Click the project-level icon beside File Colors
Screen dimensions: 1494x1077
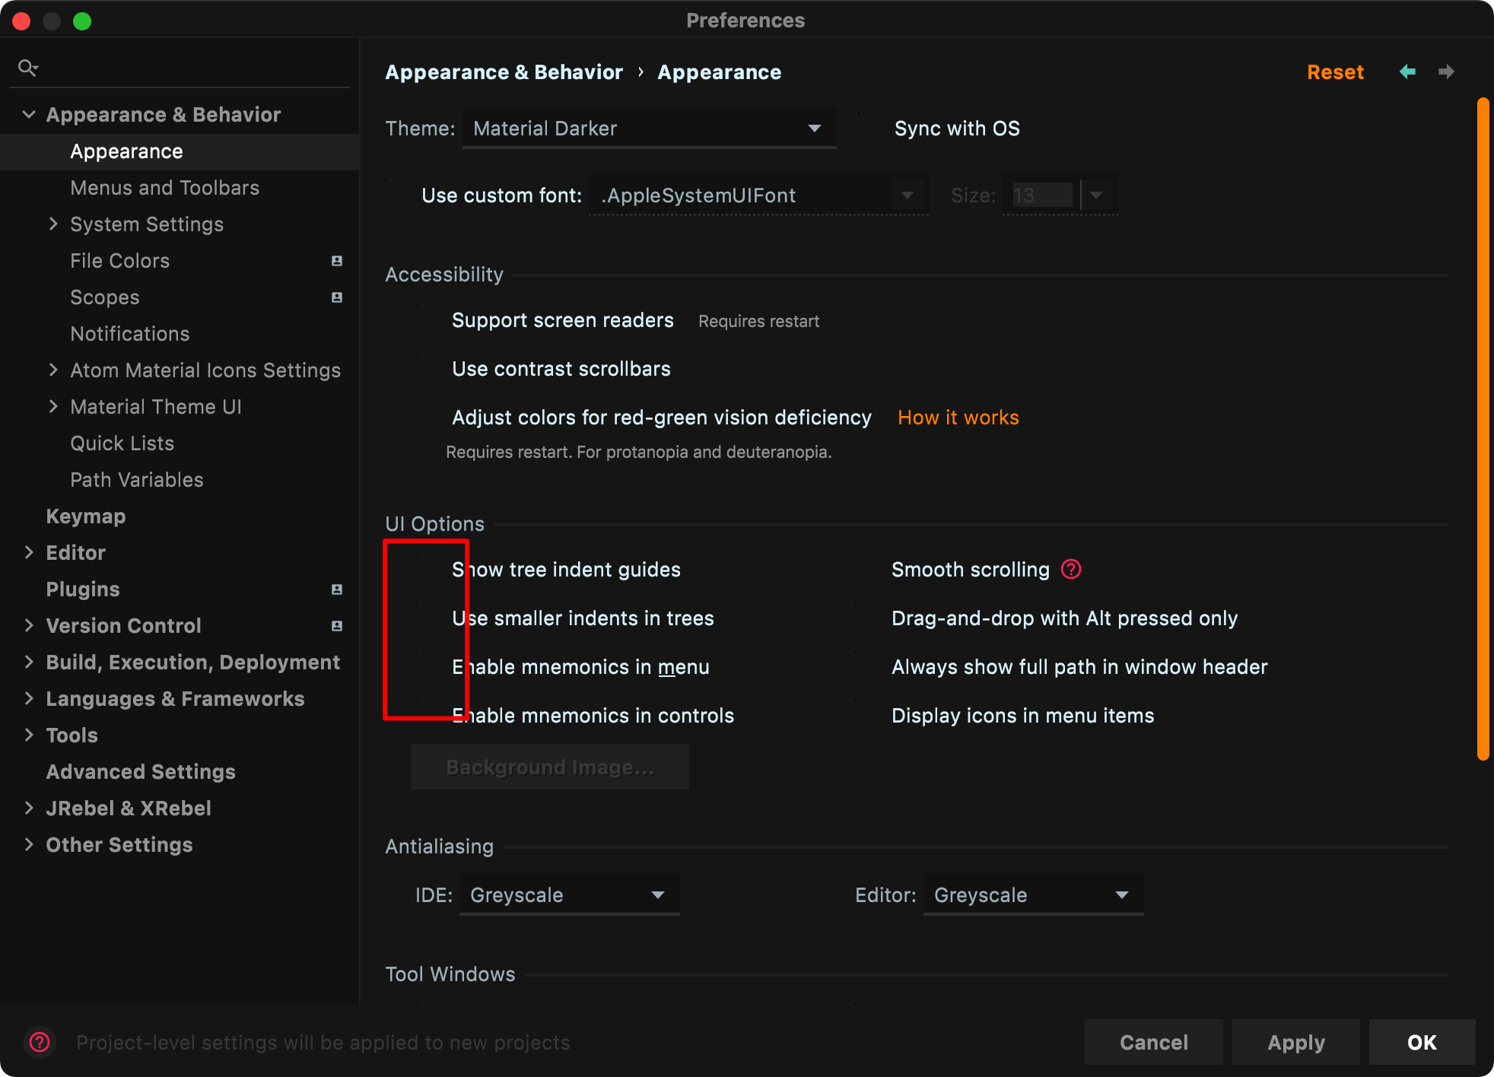pyautogui.click(x=337, y=260)
